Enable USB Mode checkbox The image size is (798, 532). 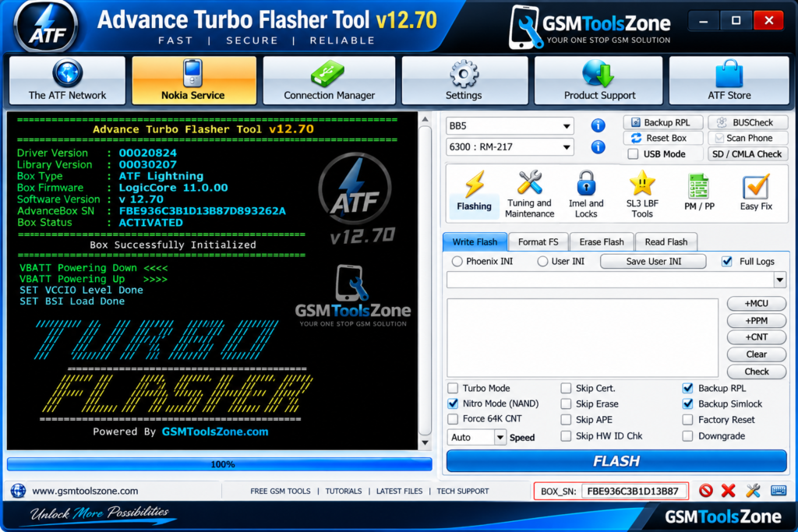click(633, 153)
